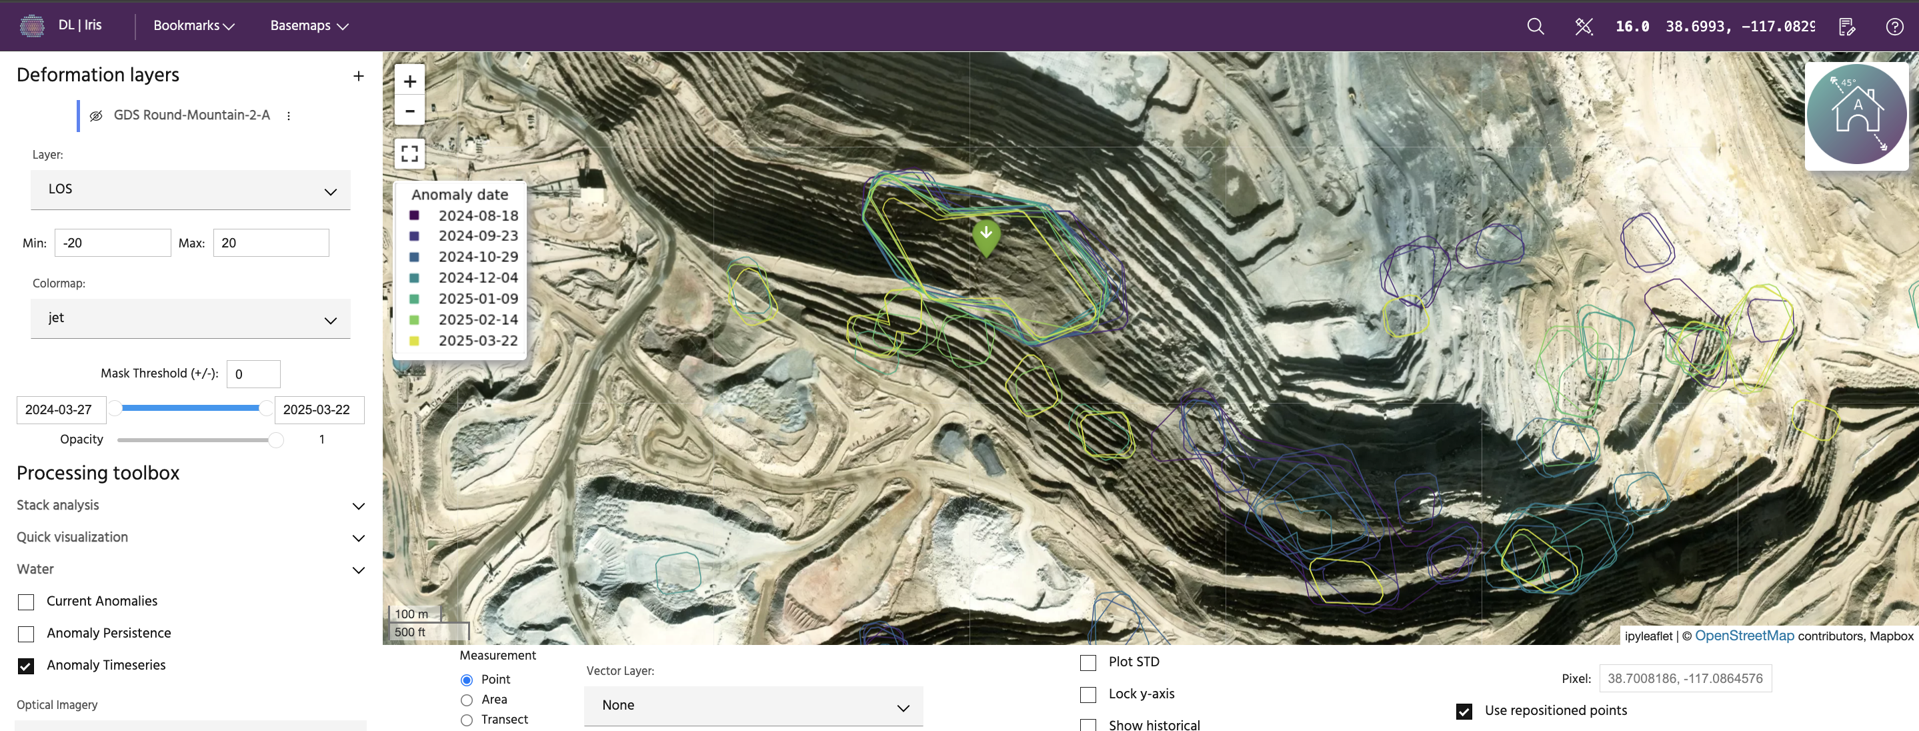Image resolution: width=1919 pixels, height=731 pixels.
Task: Open the Bookmarks menu
Action: (193, 25)
